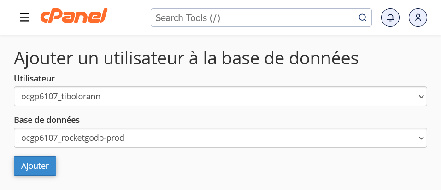Click the selected value ocgp6107_tibolorann
The image size is (441, 190).
point(61,97)
